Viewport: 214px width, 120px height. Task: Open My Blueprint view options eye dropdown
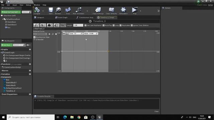28,45
